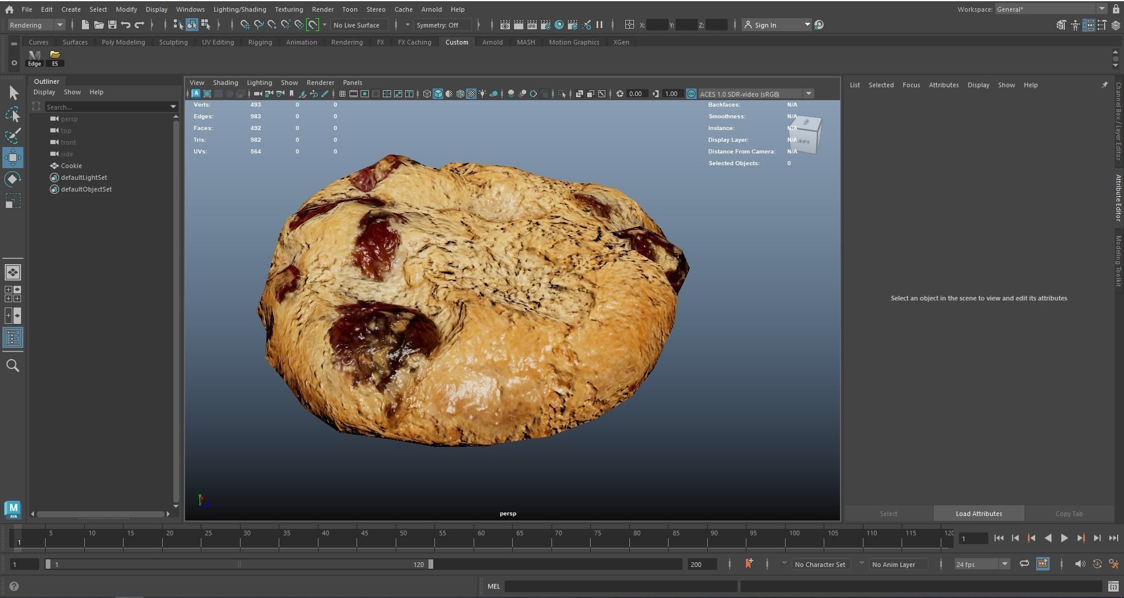Open a scene with folder icon
Screen dimensions: 1124x598
click(99, 25)
